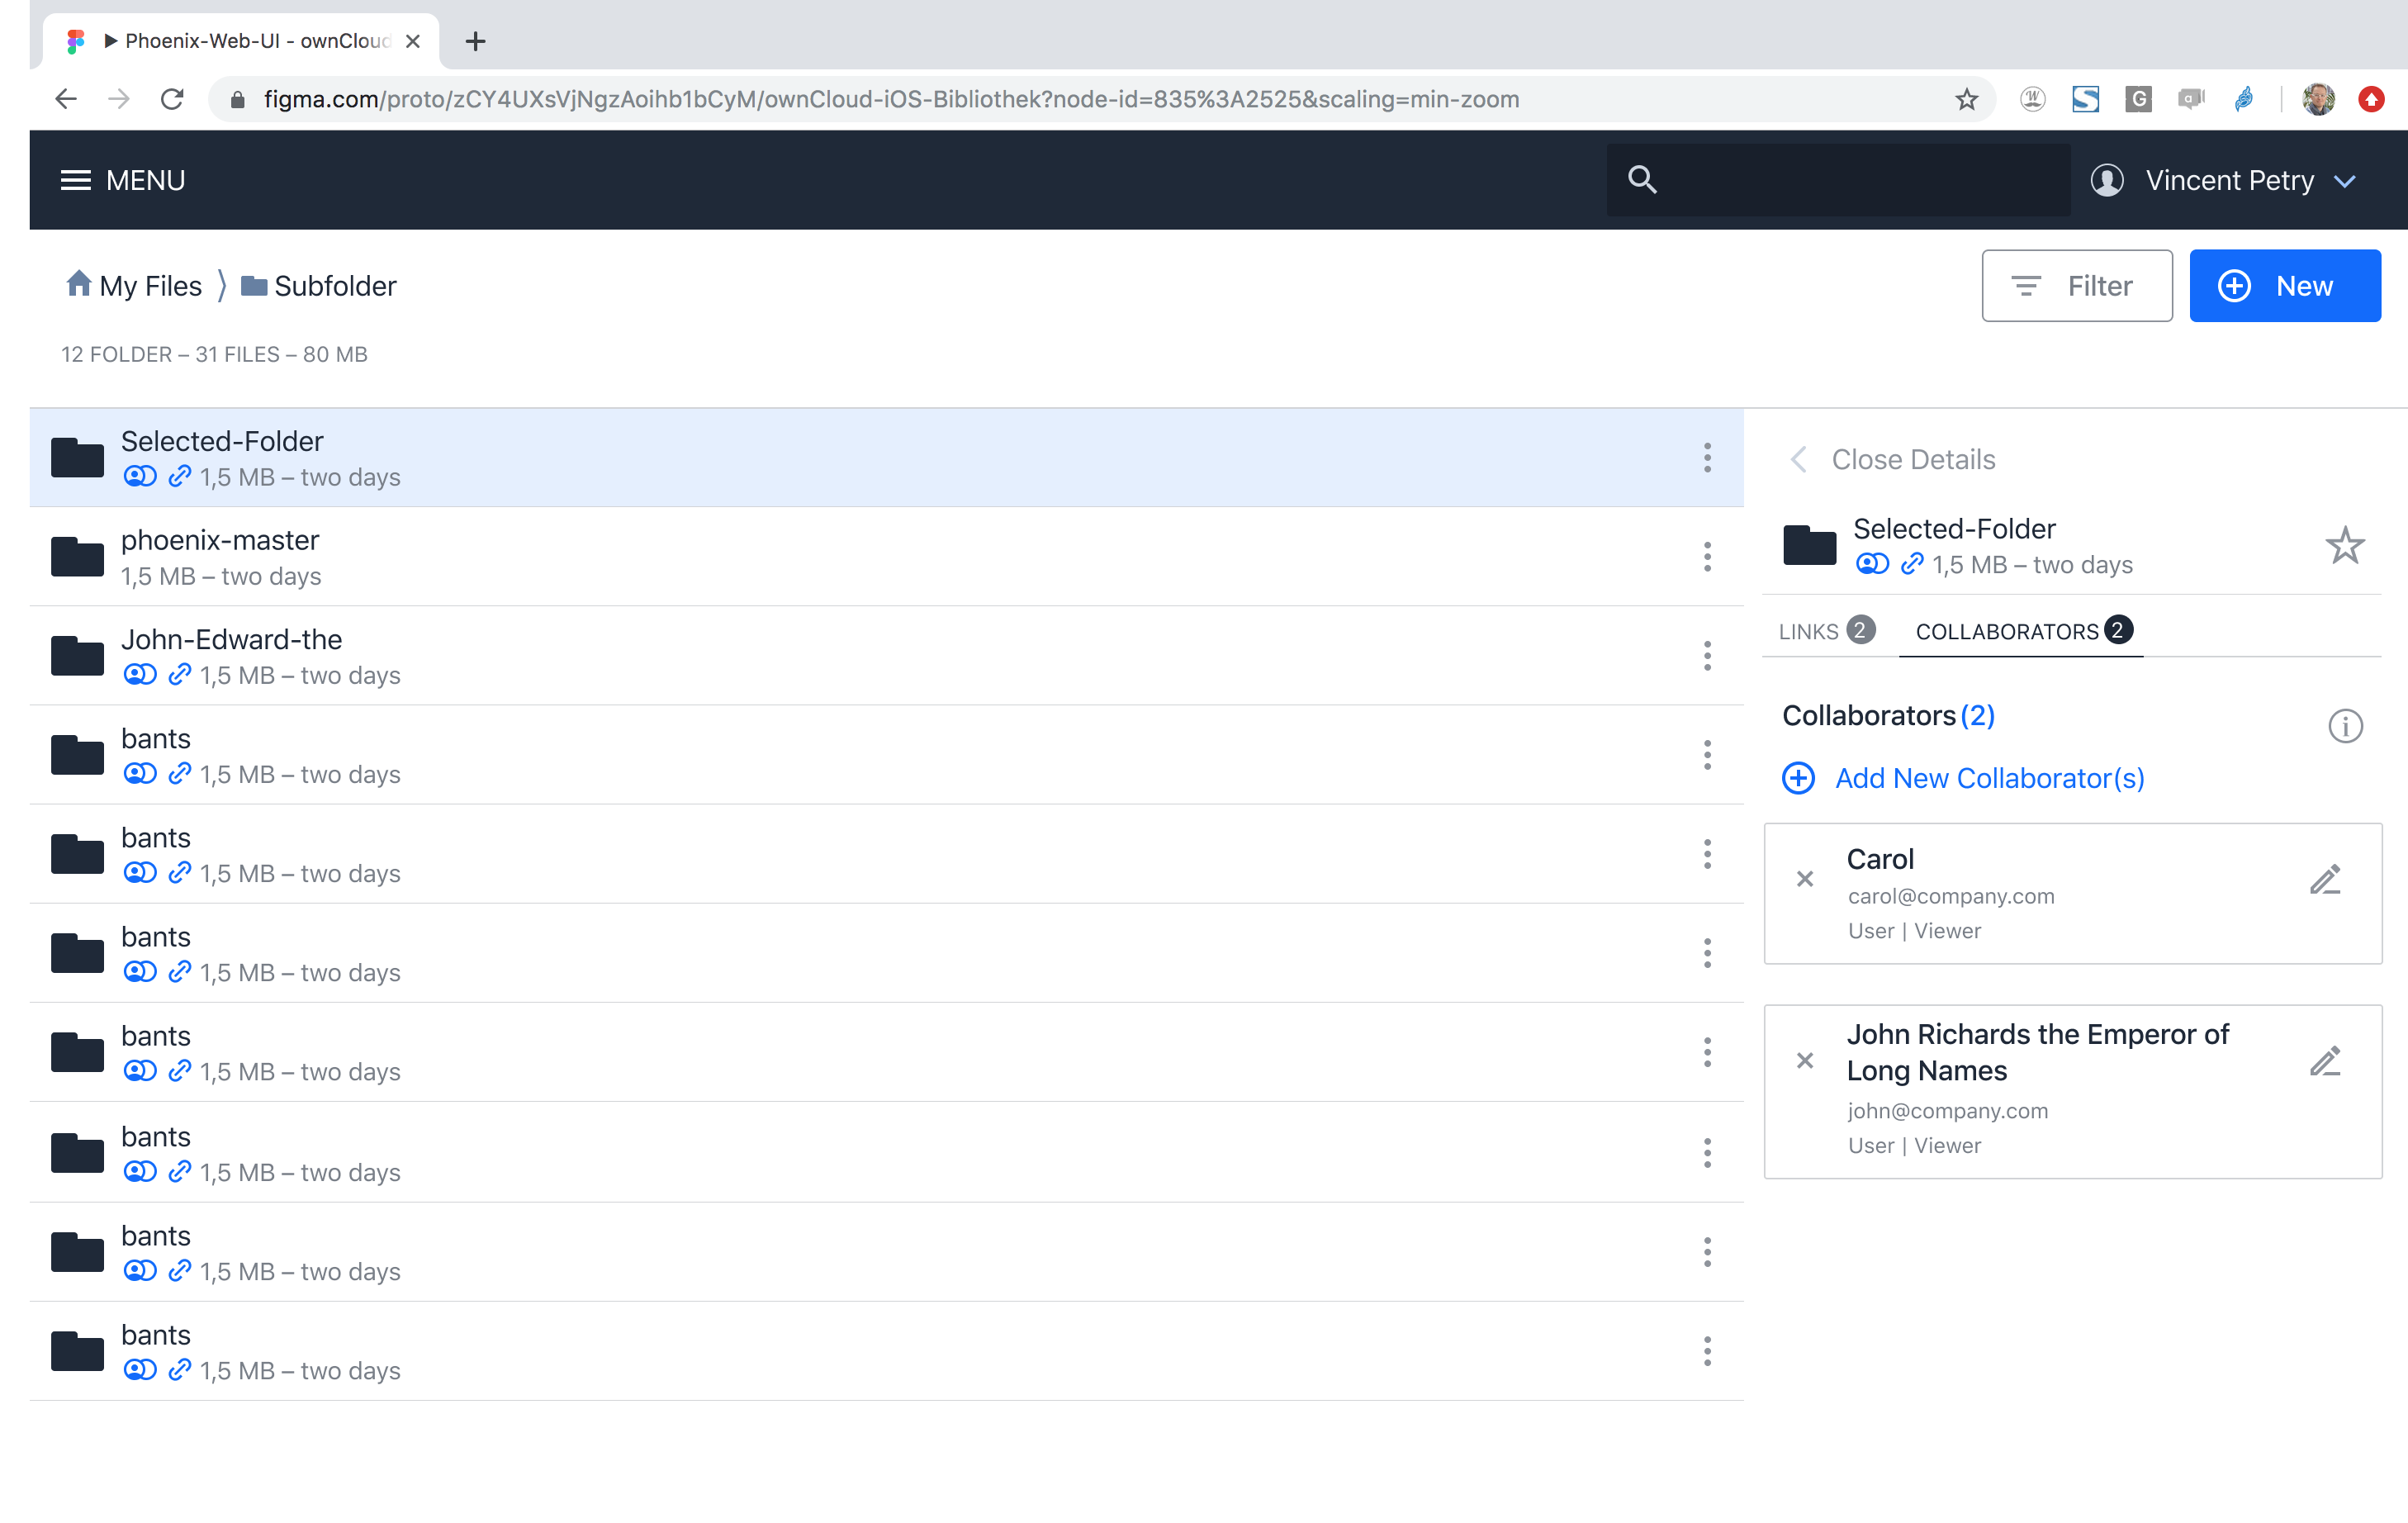Click the Selected-Folder folder icon in list
Screen dimensions: 2408x1523
[77, 458]
